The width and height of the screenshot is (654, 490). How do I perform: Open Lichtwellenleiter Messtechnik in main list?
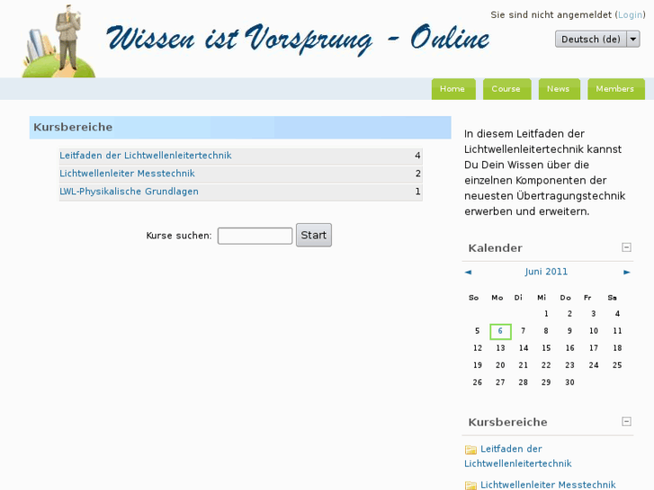click(x=127, y=174)
